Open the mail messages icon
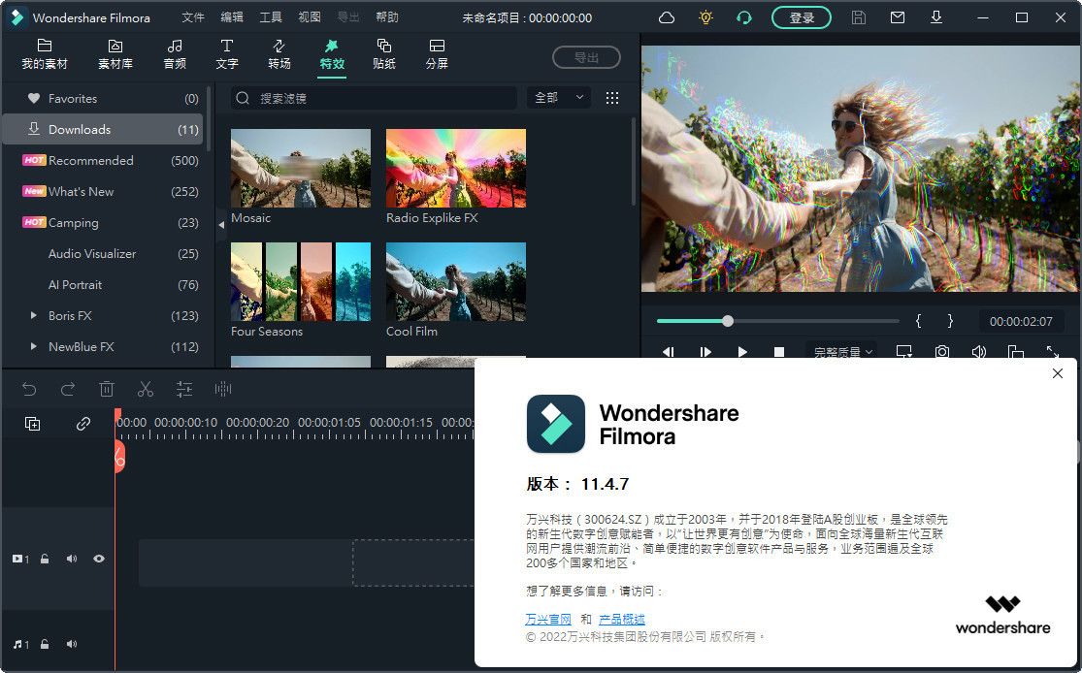 point(897,17)
